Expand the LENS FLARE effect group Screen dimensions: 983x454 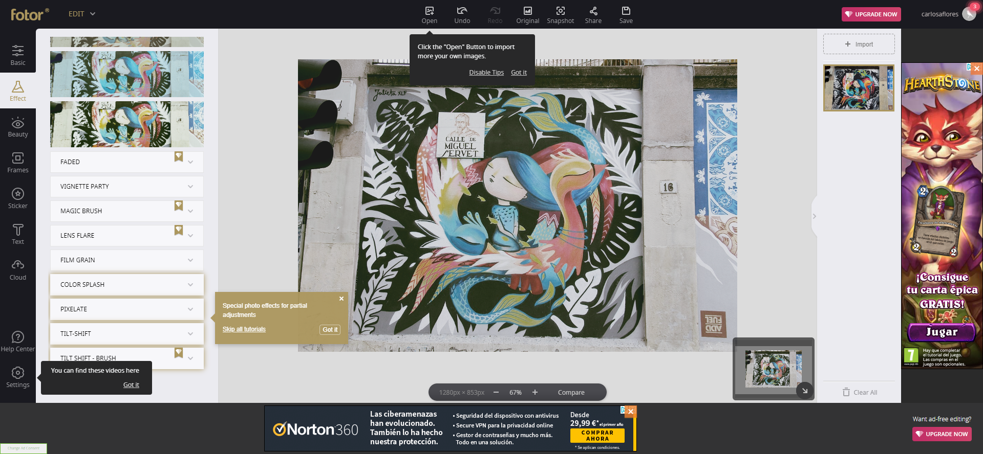(x=127, y=236)
